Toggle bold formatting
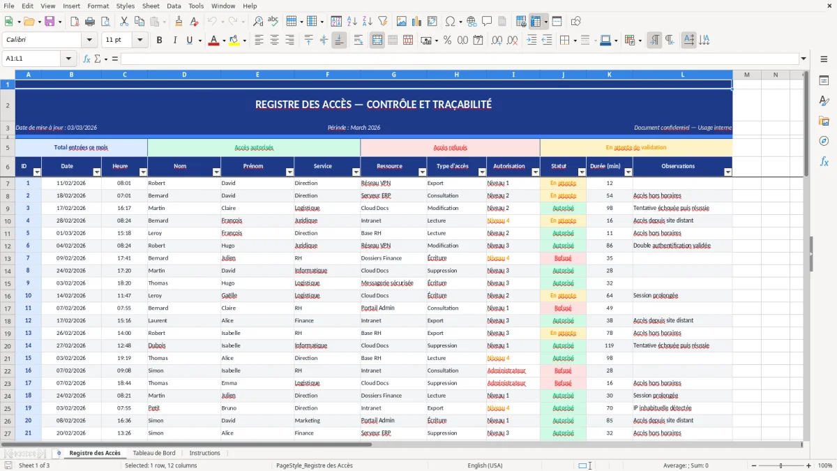837x471 pixels. 159,40
